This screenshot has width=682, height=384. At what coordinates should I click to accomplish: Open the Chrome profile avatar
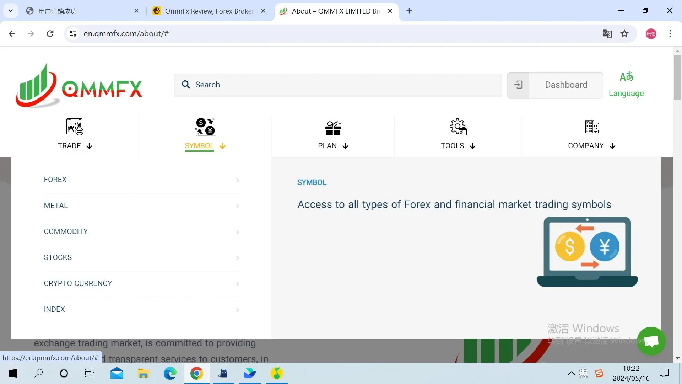(651, 34)
